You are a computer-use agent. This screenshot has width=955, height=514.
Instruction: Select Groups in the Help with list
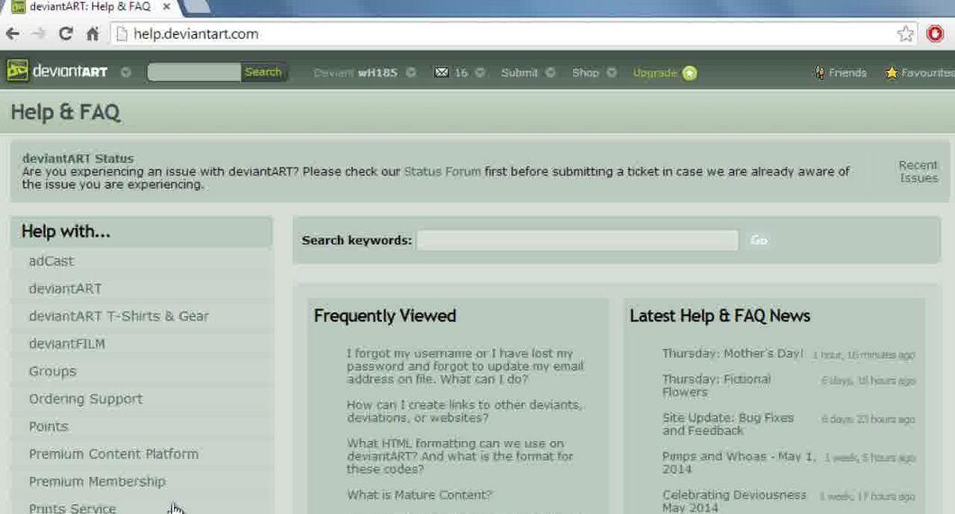(x=52, y=371)
